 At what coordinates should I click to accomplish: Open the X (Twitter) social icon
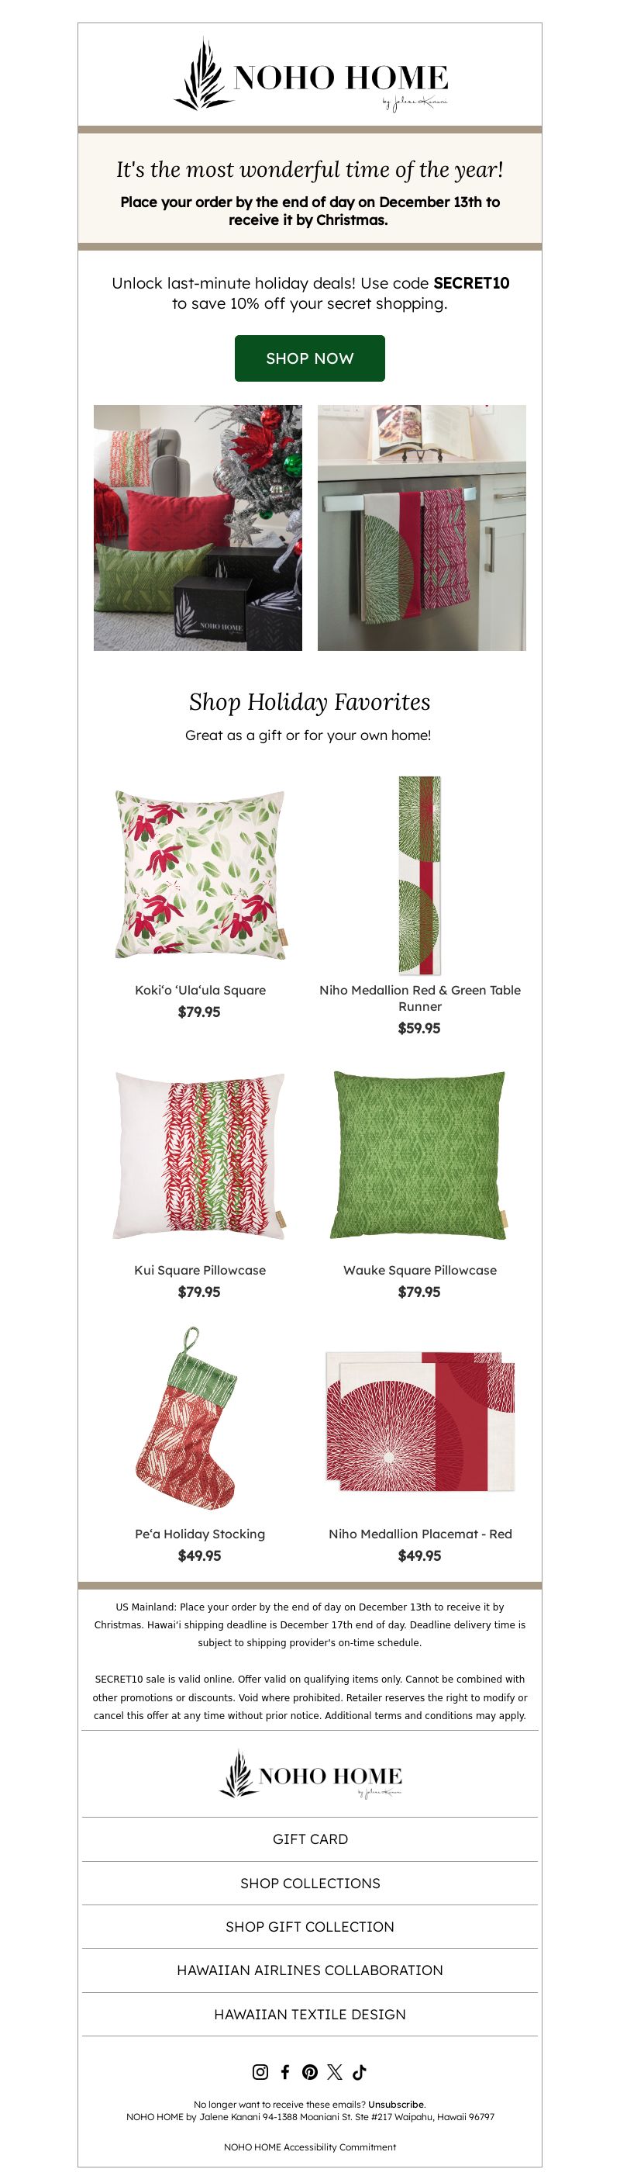(335, 2071)
